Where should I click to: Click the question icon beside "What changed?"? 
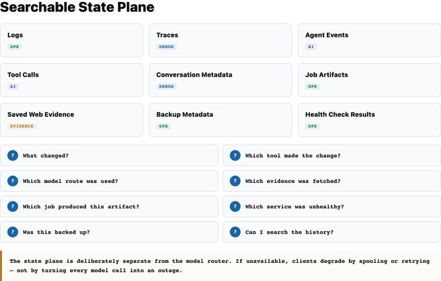pos(13,155)
